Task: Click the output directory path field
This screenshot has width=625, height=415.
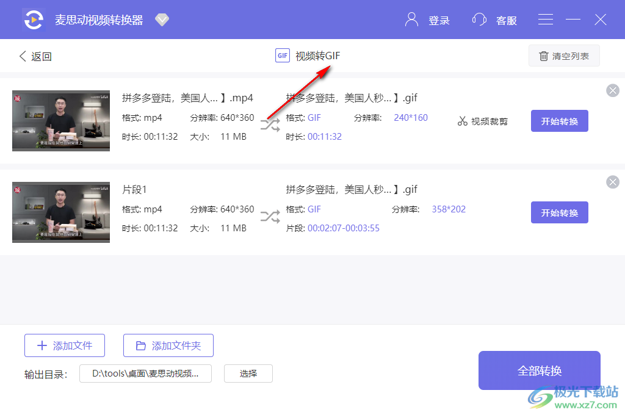Action: tap(145, 374)
